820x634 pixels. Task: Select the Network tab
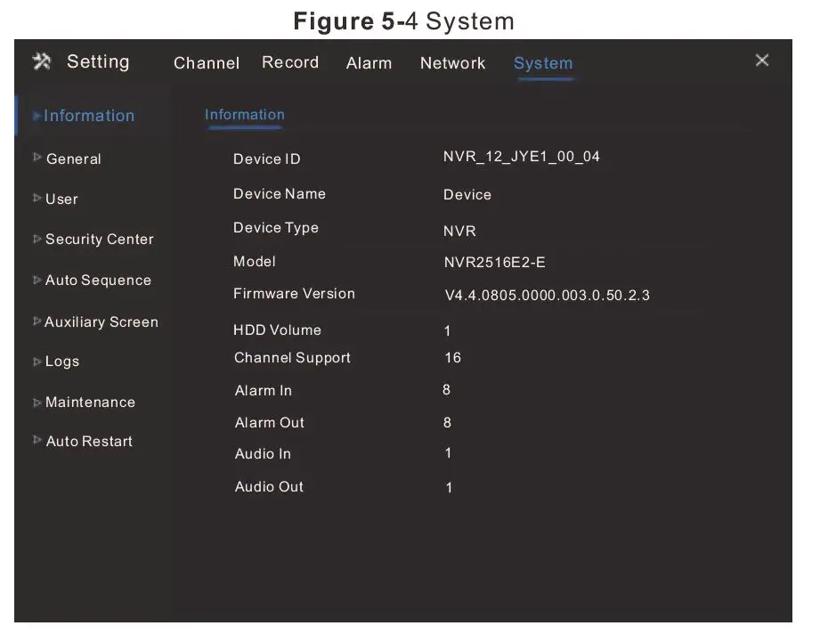pyautogui.click(x=452, y=63)
